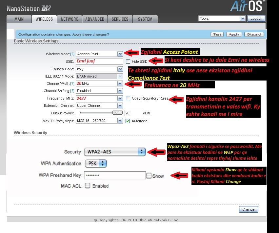Open Wireless Mode help [?] link

72,54
